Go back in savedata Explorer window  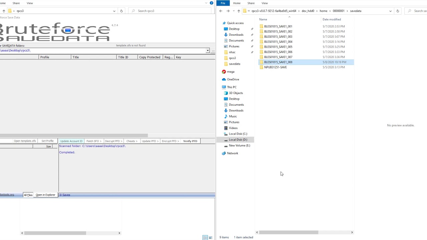click(x=221, y=11)
